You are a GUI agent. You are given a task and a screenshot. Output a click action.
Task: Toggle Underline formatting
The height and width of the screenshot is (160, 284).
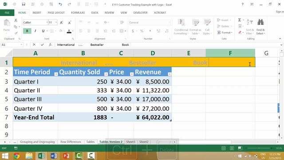(x=43, y=31)
